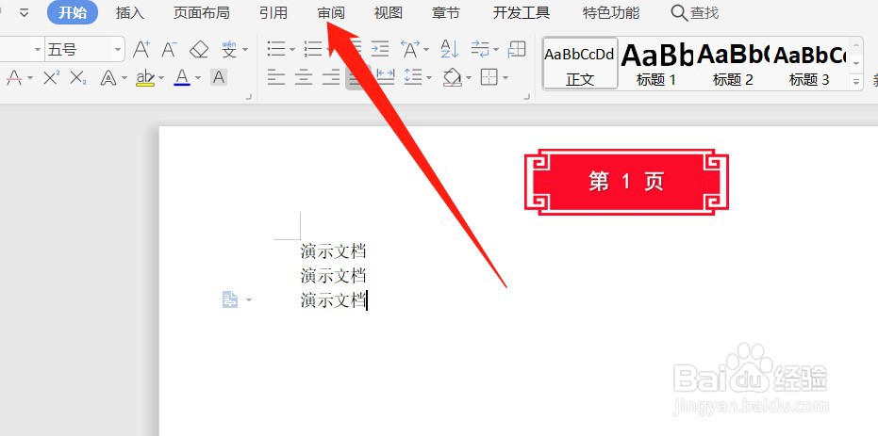Toggle superscript X²
878x436 pixels.
pyautogui.click(x=51, y=78)
